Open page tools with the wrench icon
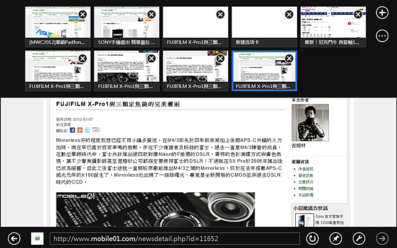397x248 pixels. [359, 238]
